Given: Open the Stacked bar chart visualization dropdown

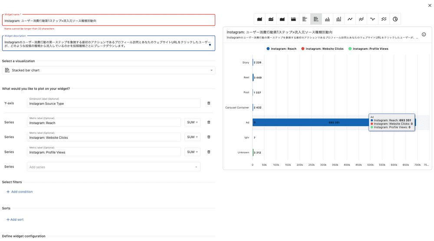Looking at the screenshot, I should pyautogui.click(x=108, y=70).
